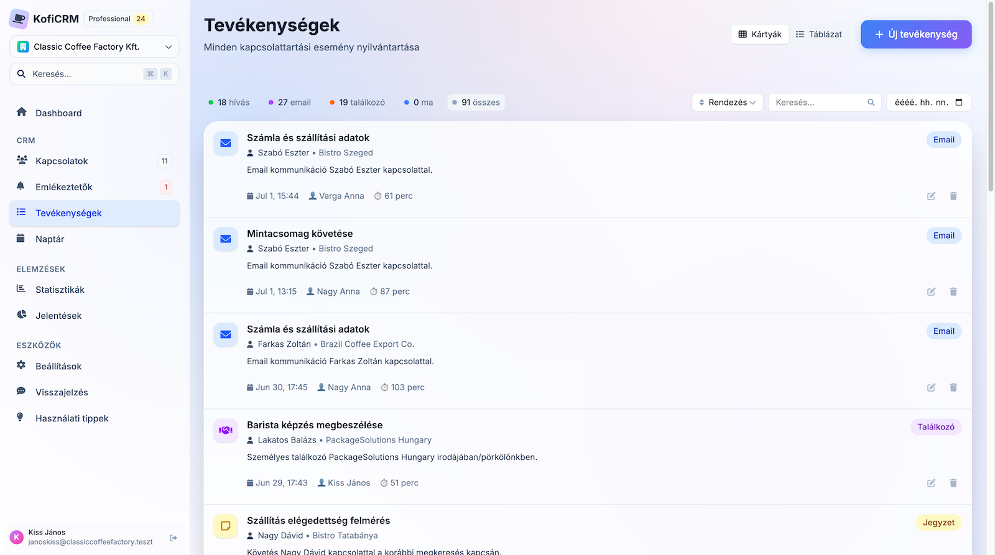Open the calendar picker icon in date filter
995x555 pixels.
[x=959, y=103]
